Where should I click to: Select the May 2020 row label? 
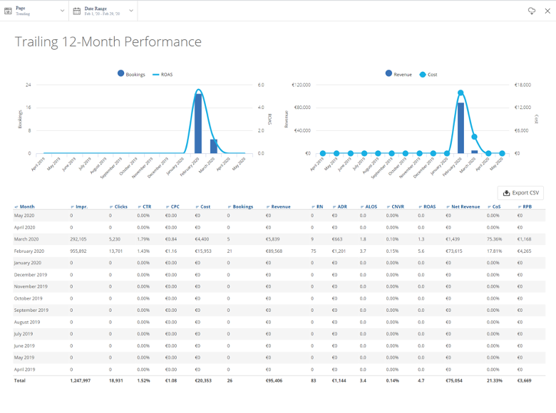[x=24, y=215]
